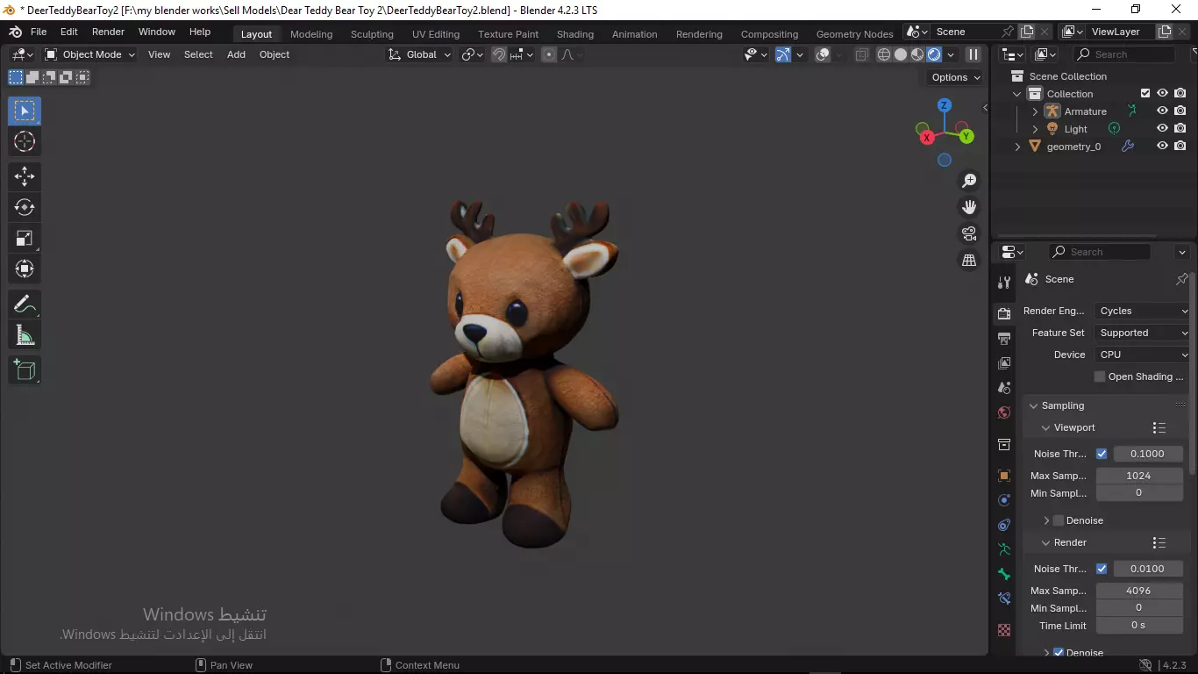Image resolution: width=1198 pixels, height=674 pixels.
Task: Hide geometry_0 in viewport
Action: (x=1162, y=146)
